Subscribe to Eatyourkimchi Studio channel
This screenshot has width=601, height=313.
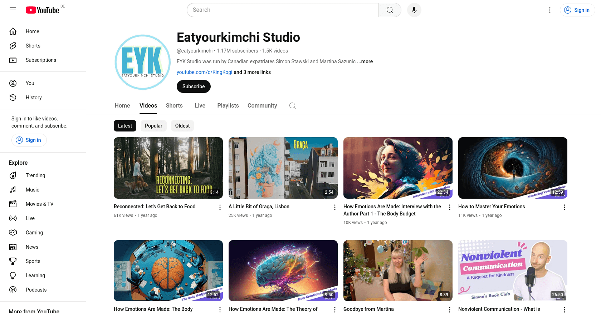pyautogui.click(x=194, y=86)
